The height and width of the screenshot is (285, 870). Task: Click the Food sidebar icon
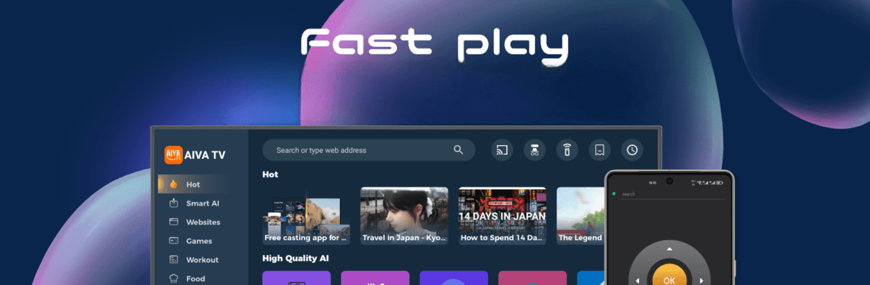click(174, 278)
